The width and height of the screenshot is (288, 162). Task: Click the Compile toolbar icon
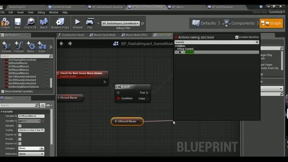tap(5, 23)
